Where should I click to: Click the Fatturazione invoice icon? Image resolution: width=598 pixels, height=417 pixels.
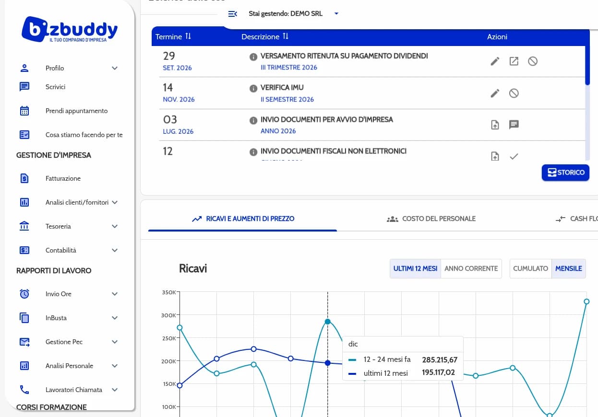[24, 178]
